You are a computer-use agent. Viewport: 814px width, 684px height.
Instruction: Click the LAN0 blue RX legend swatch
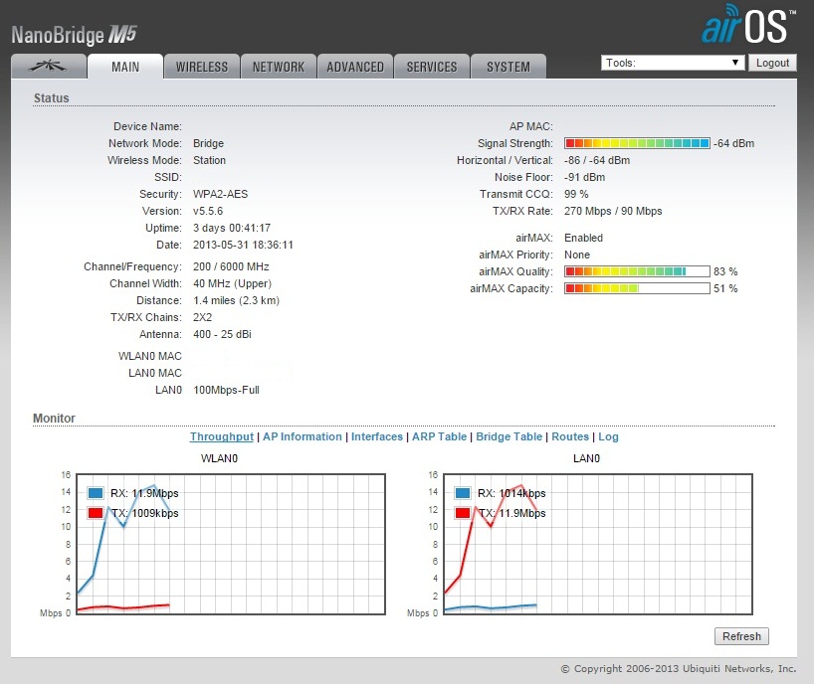tap(463, 493)
